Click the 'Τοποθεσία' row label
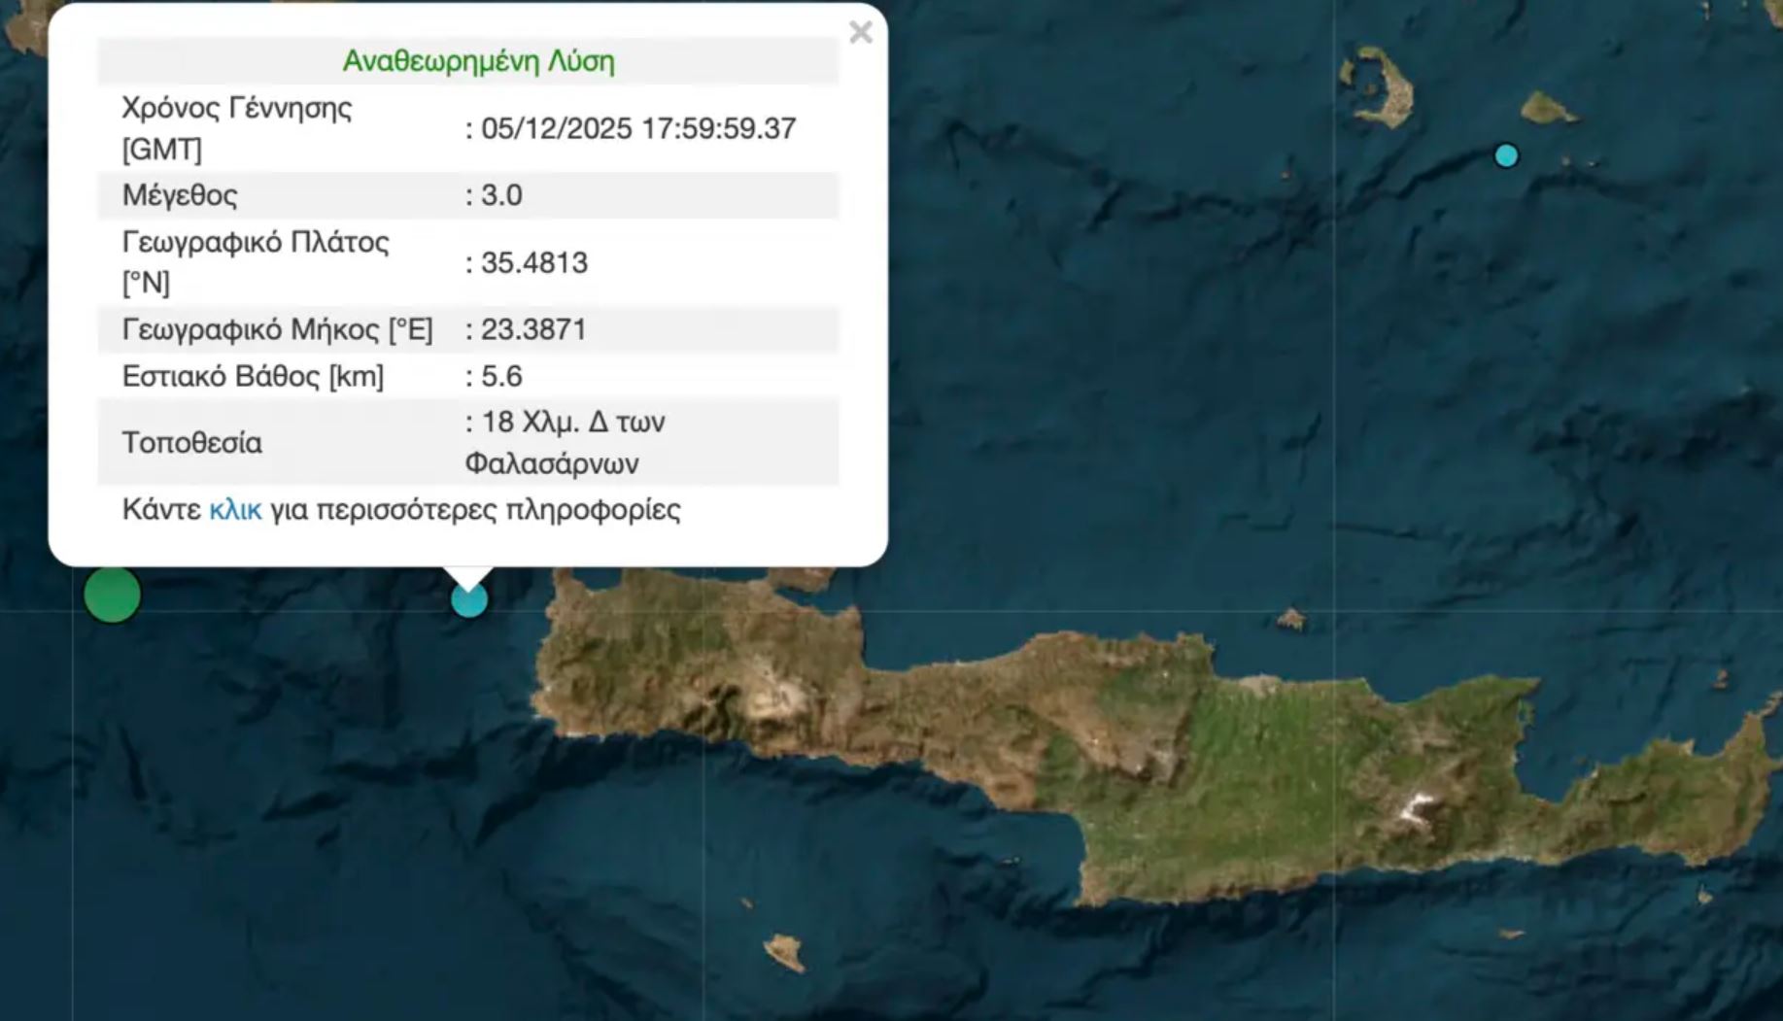The height and width of the screenshot is (1021, 1783). pos(192,442)
